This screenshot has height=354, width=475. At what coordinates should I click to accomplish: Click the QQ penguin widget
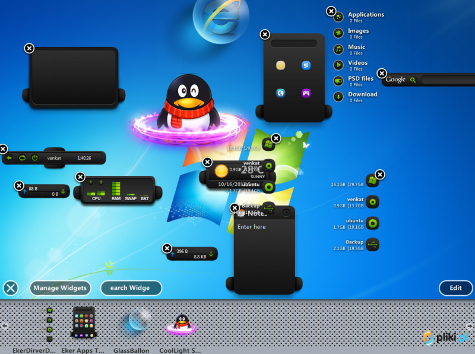click(189, 110)
